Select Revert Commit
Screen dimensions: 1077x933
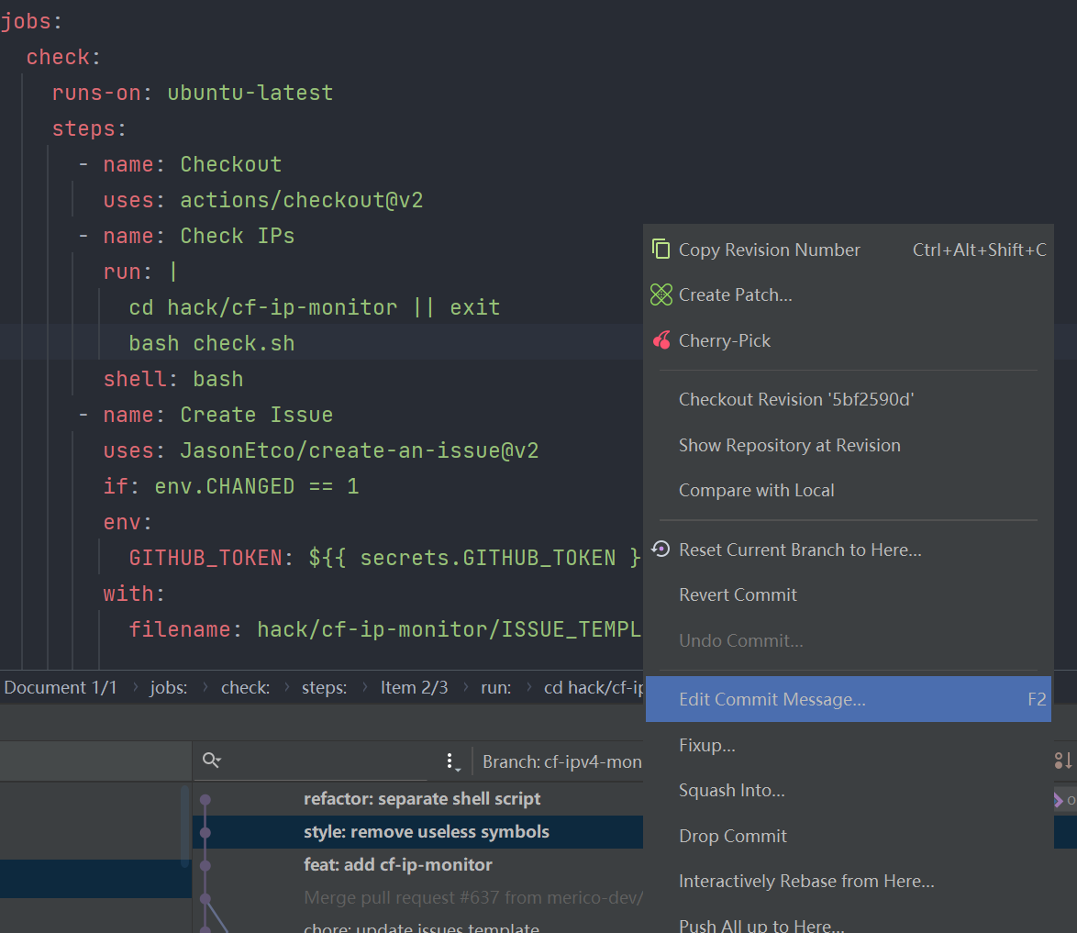pos(849,595)
